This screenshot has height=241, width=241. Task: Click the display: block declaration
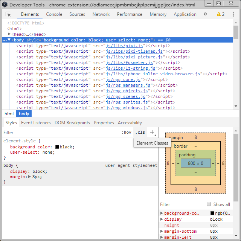click(x=29, y=171)
